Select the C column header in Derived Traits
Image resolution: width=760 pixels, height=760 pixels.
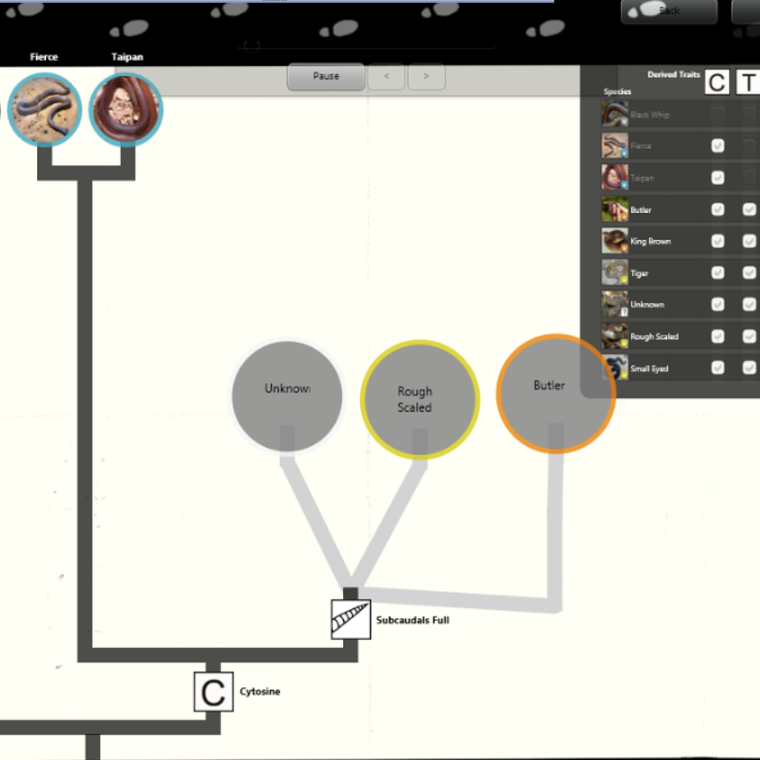point(717,83)
